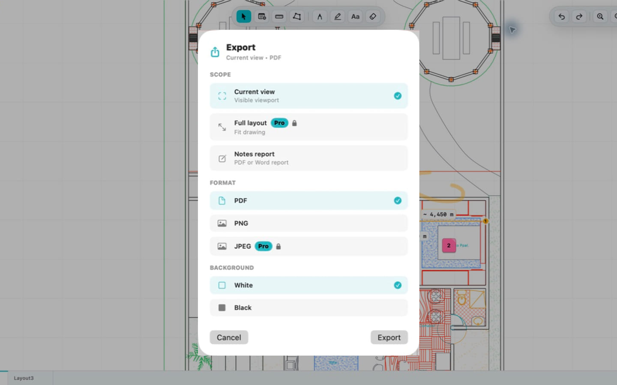
Task: Select the note annotation tool icon
Action: pyautogui.click(x=262, y=17)
